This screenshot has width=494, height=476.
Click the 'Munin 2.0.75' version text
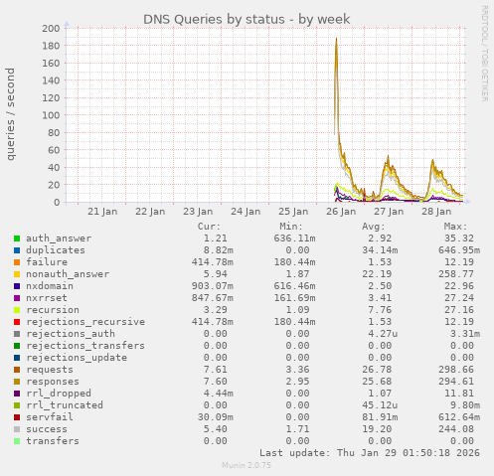pos(247,465)
